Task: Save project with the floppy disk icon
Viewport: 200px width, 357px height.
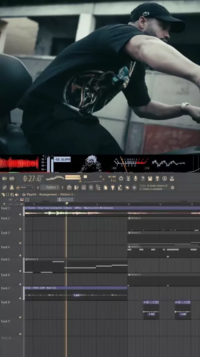Action: (x=150, y=178)
